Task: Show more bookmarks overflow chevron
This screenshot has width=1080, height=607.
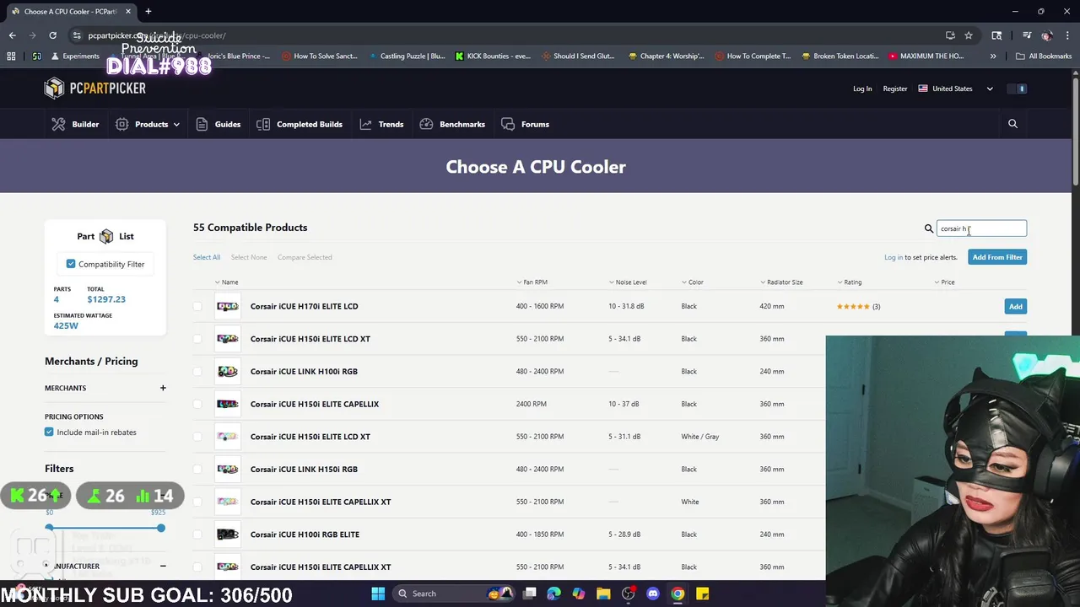Action: 993,56
